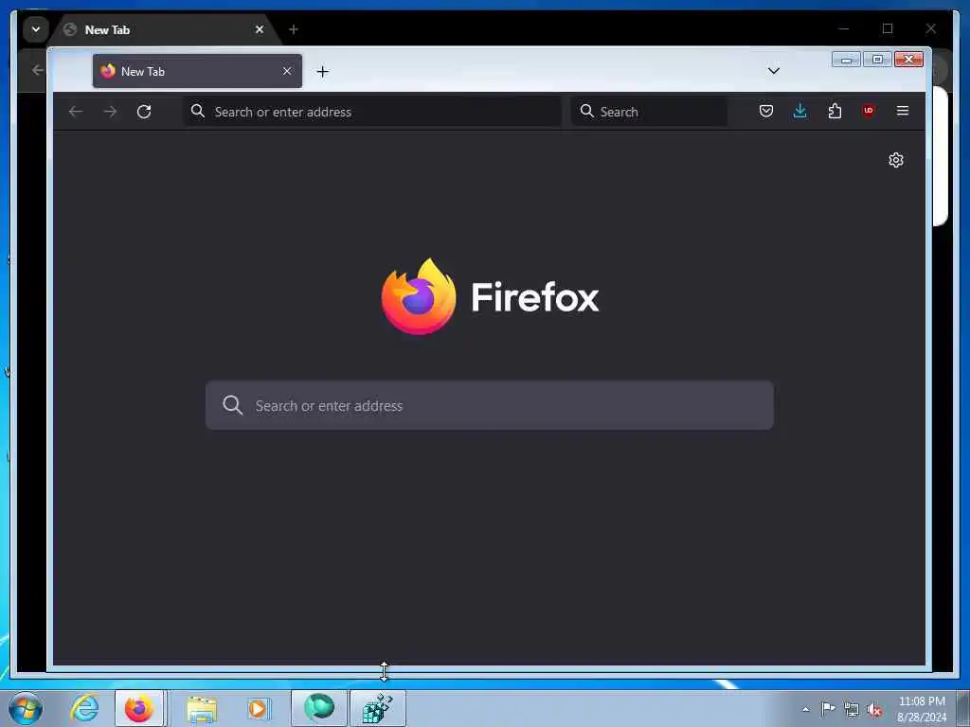Focus Firefox address bar
970x727 pixels.
pyautogui.click(x=372, y=112)
